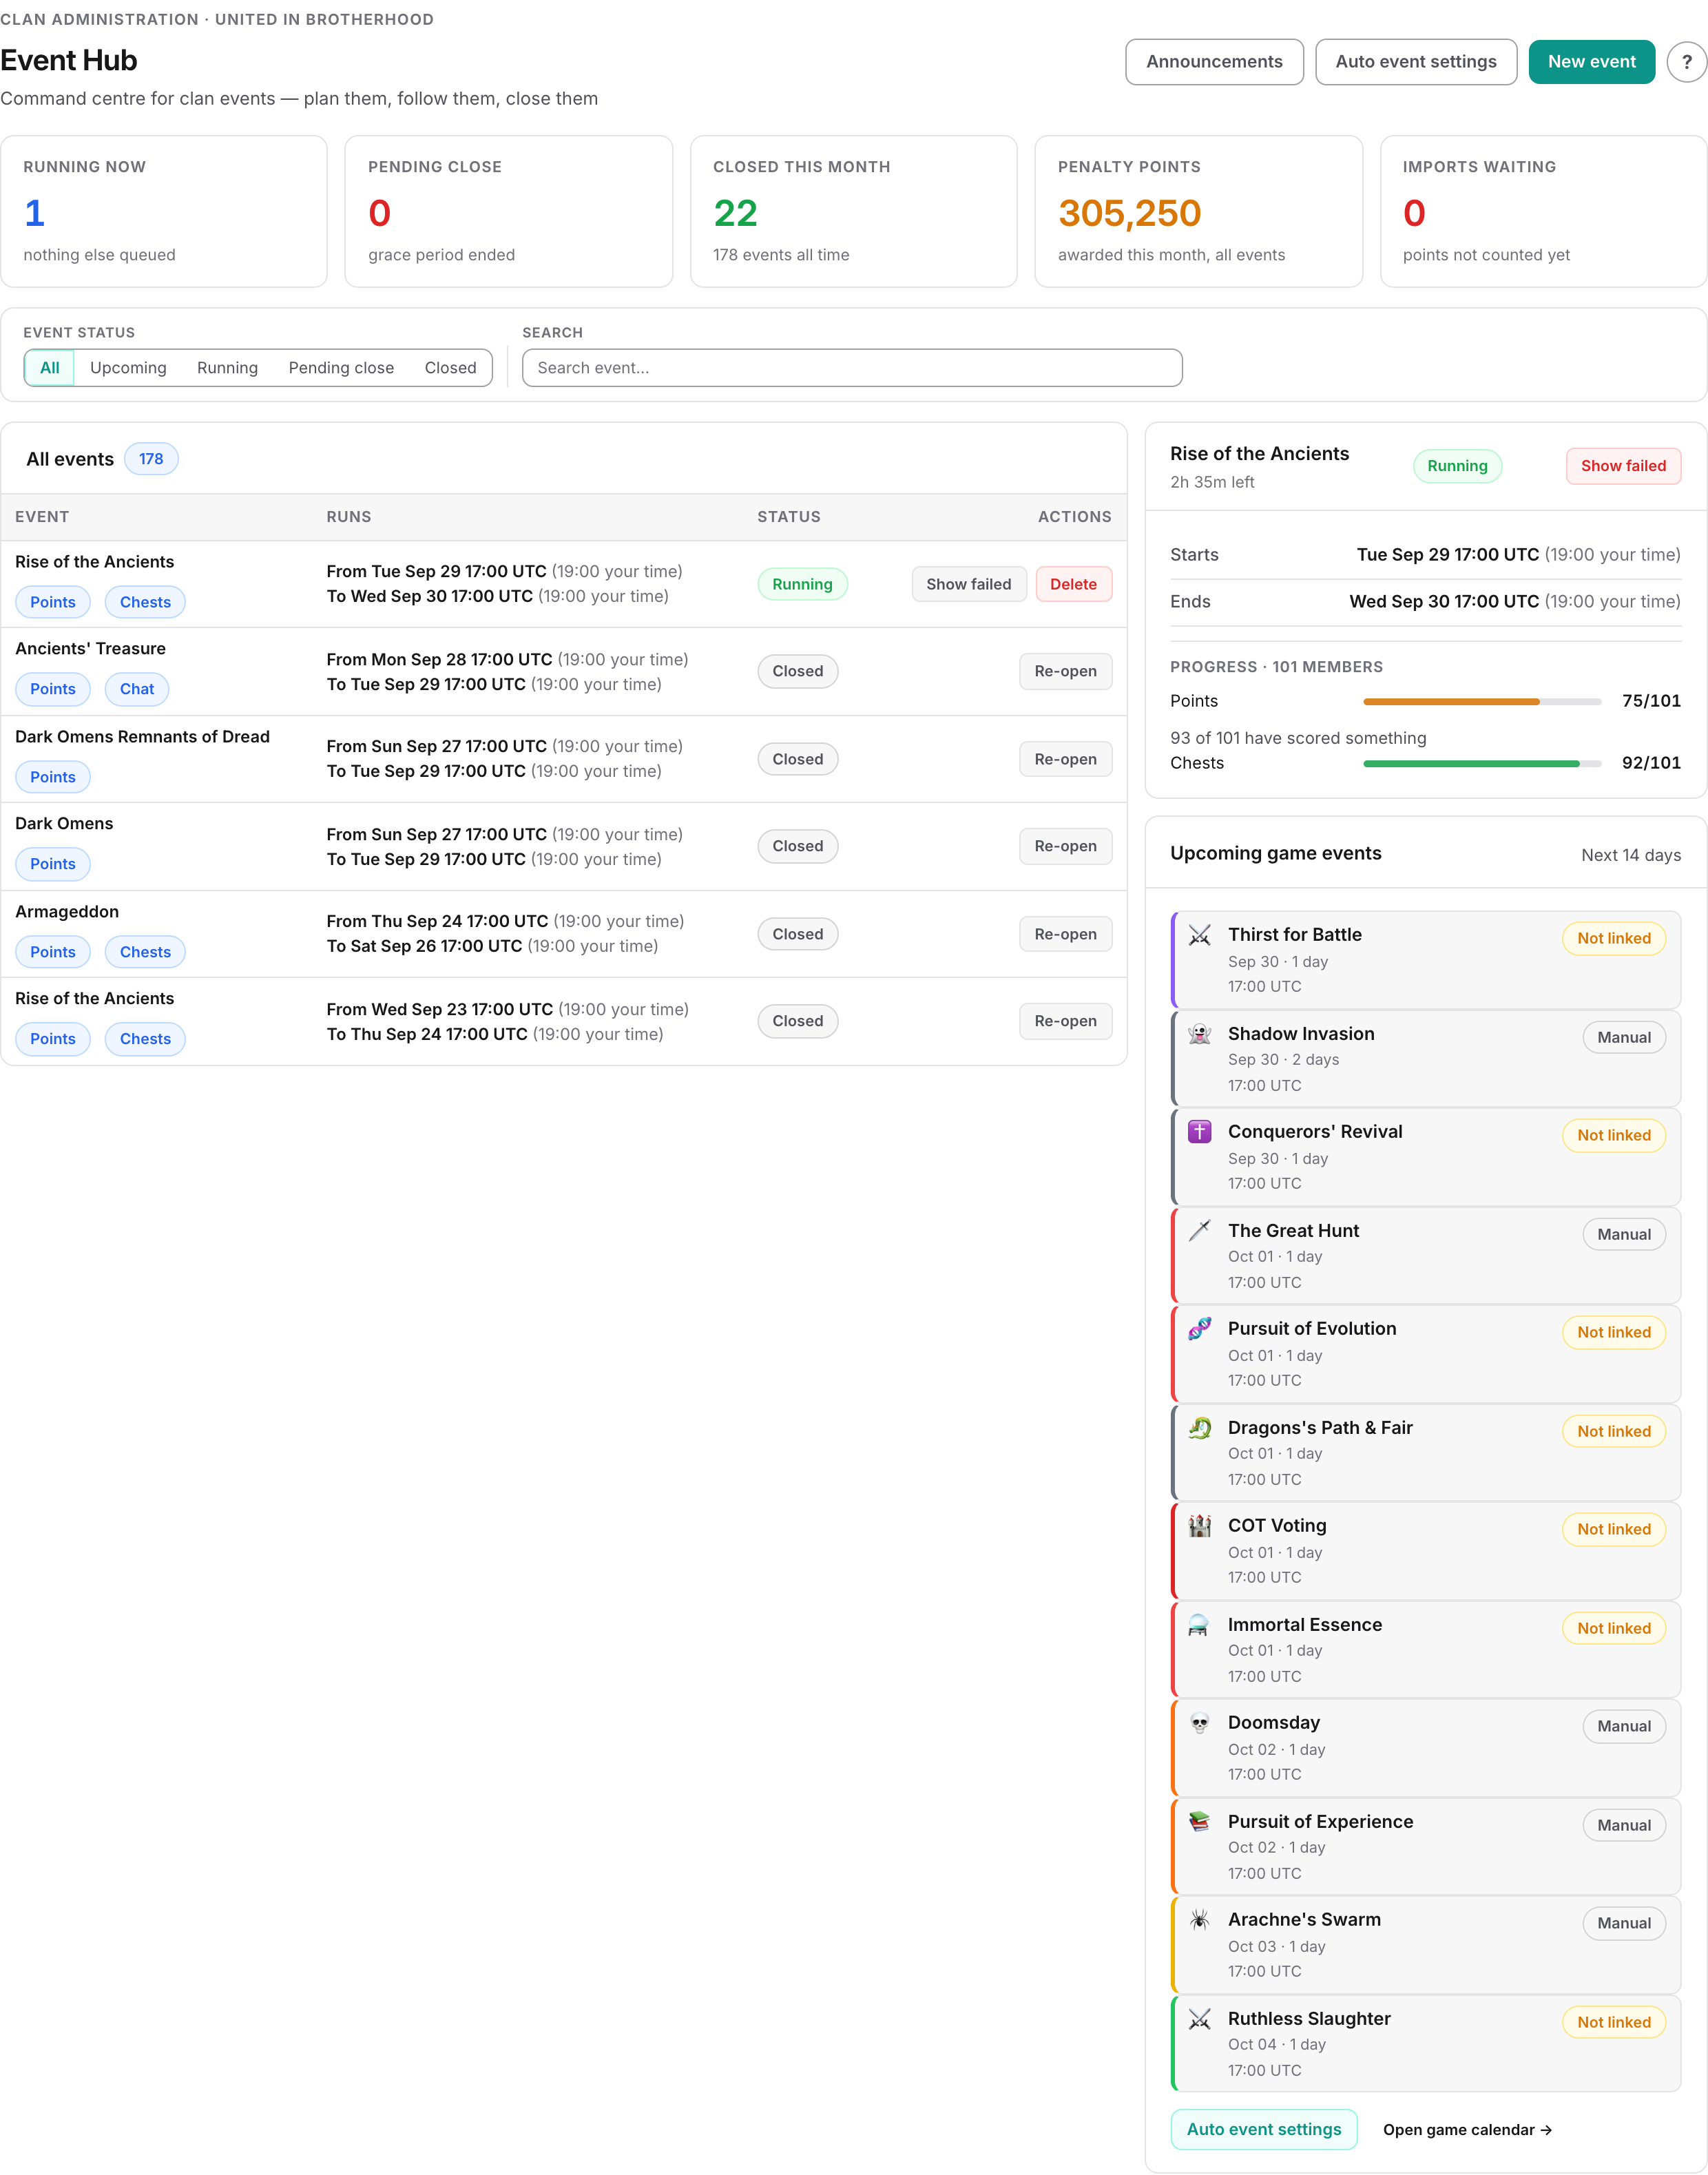The height and width of the screenshot is (2175, 1708).
Task: Click the Not linked badge on Thirst for Battle
Action: click(1614, 938)
